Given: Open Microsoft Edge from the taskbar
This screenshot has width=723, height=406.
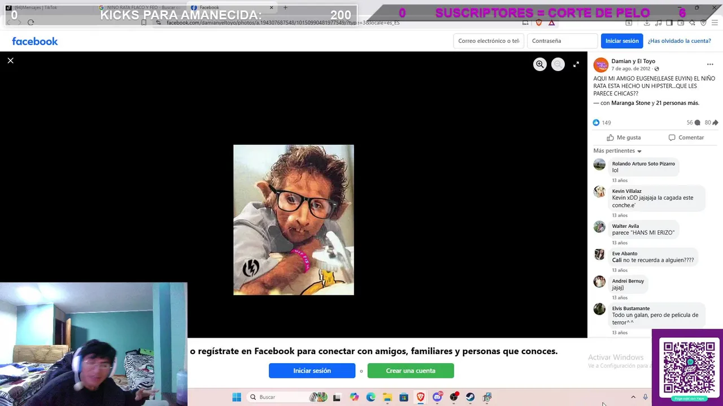Looking at the screenshot, I should click(371, 397).
